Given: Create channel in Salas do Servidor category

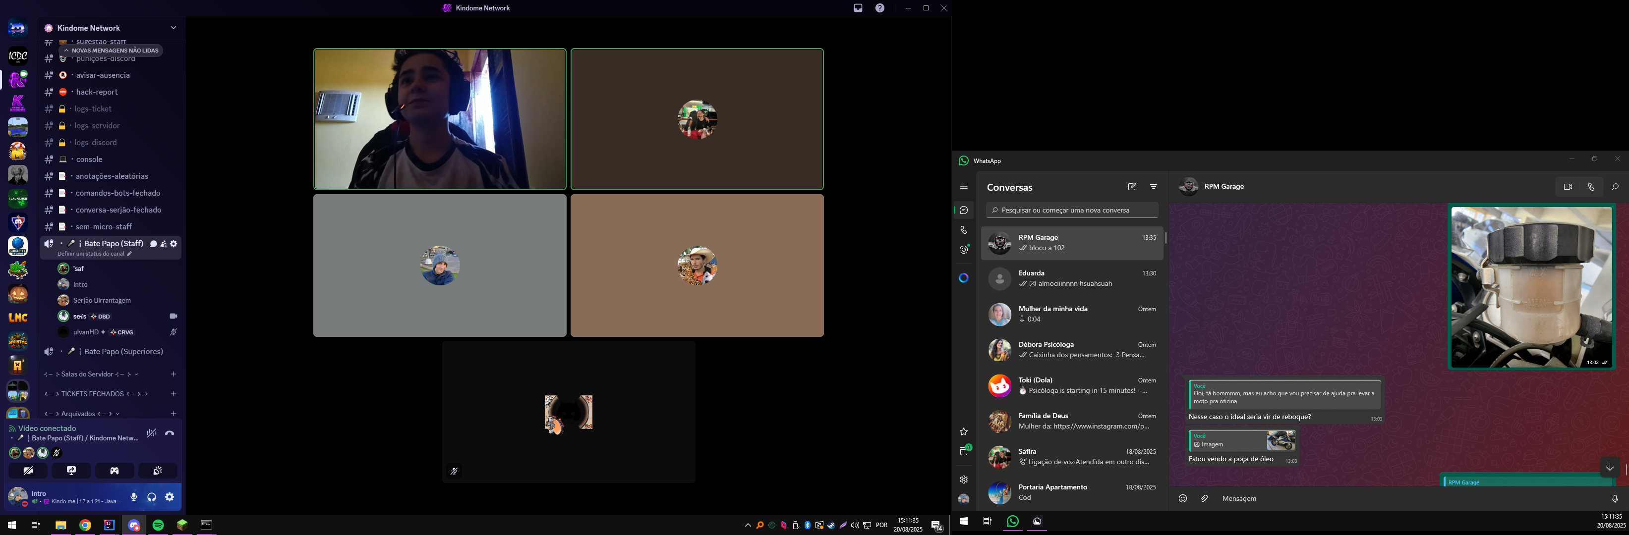Looking at the screenshot, I should pyautogui.click(x=174, y=374).
